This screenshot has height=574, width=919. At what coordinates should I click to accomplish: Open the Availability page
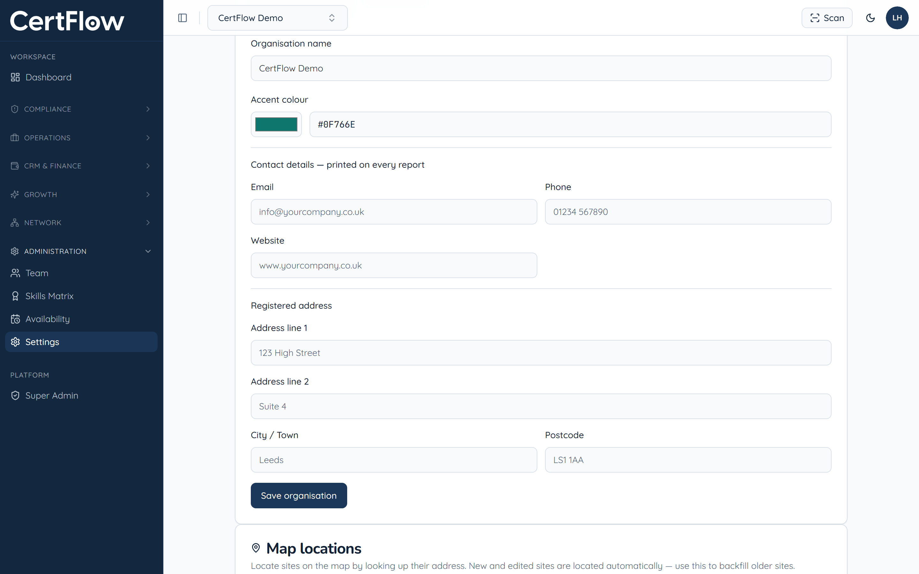pyautogui.click(x=81, y=319)
